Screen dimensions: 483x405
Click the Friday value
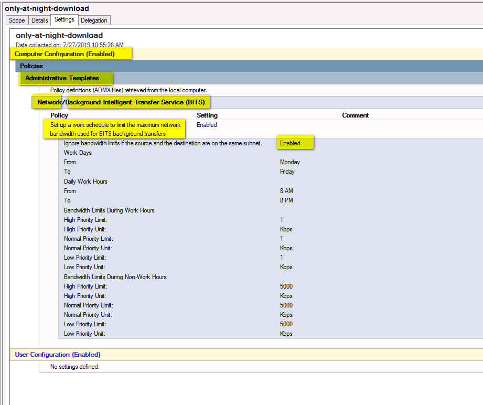point(287,172)
